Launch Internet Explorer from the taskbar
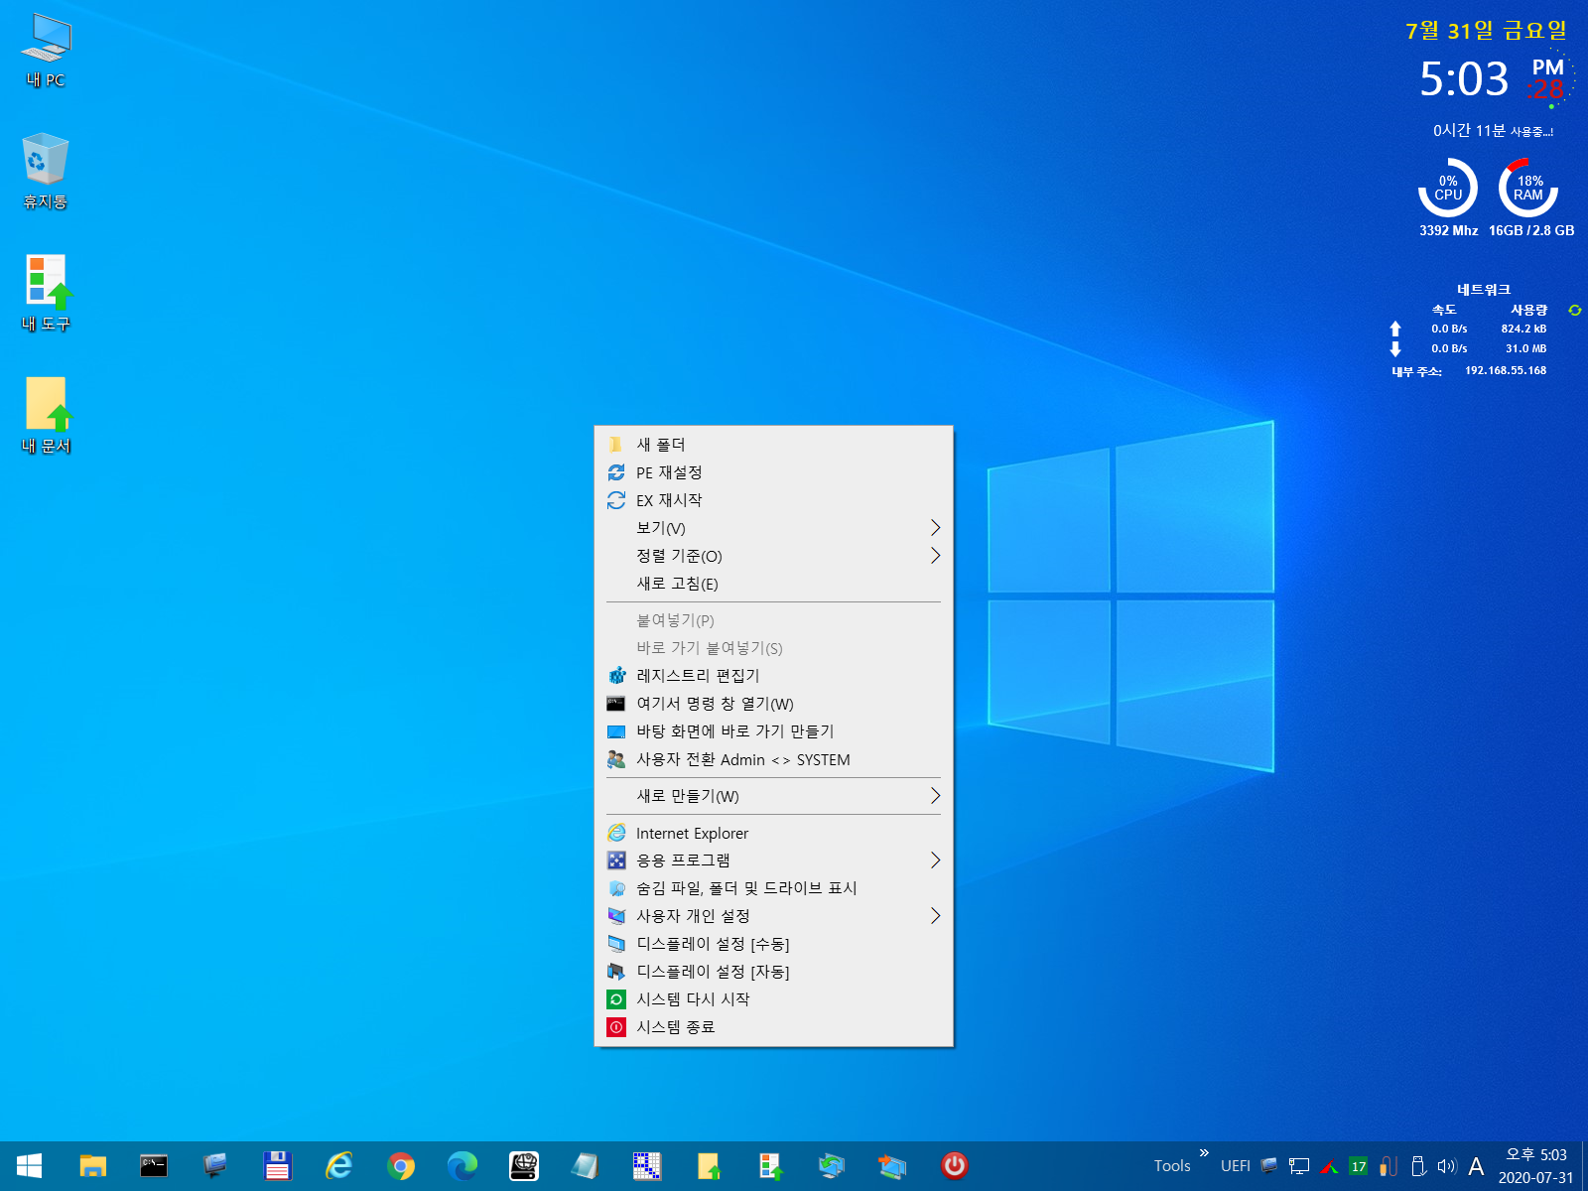This screenshot has height=1191, width=1588. pyautogui.click(x=338, y=1166)
